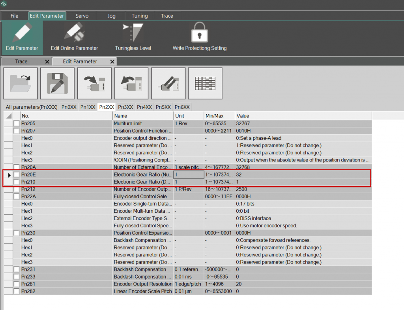Close the Trace tab

point(47,62)
